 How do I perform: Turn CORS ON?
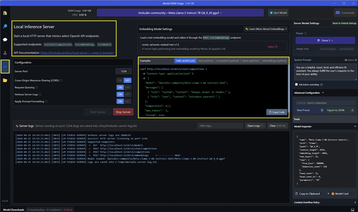[120, 80]
